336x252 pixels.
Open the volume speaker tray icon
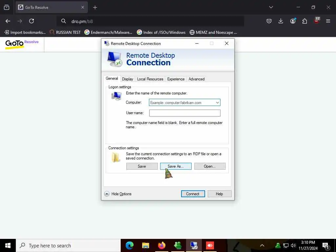(x=293, y=245)
